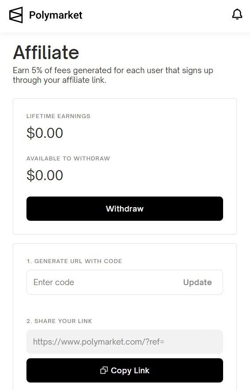Image resolution: width=250 pixels, height=390 pixels.
Task: Click the copy icon beside Copy Link
Action: click(x=104, y=370)
